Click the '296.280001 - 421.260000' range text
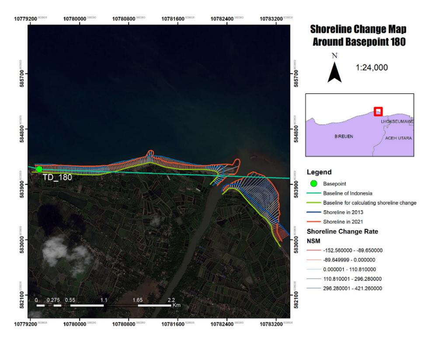This screenshot has height=342, width=431. pyautogui.click(x=353, y=288)
